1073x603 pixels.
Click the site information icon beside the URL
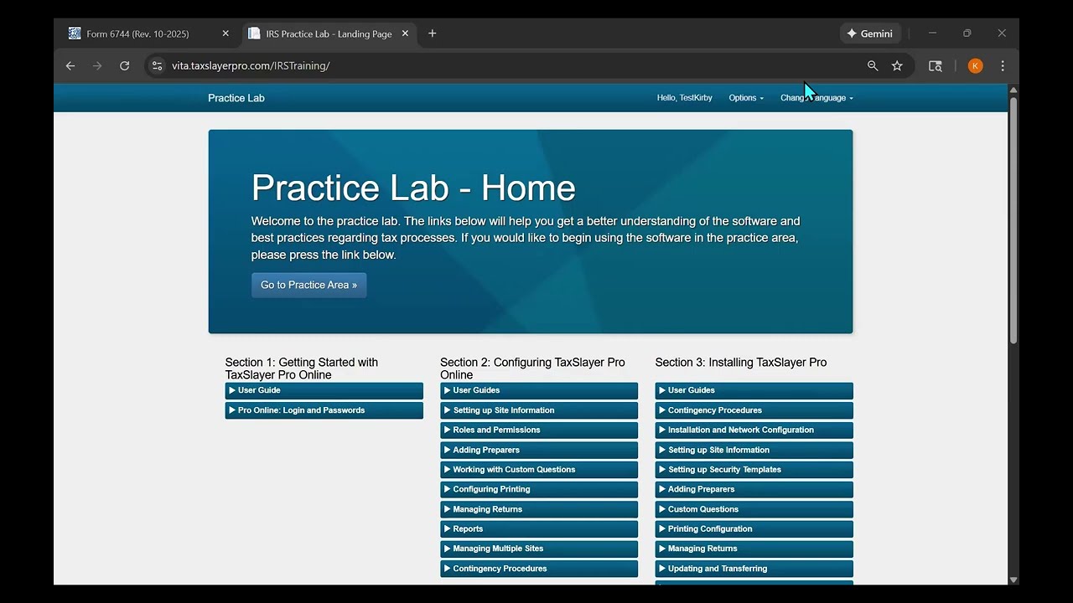pos(157,65)
